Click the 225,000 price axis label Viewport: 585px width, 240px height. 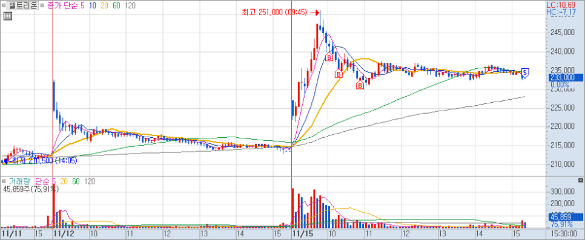[x=563, y=108]
